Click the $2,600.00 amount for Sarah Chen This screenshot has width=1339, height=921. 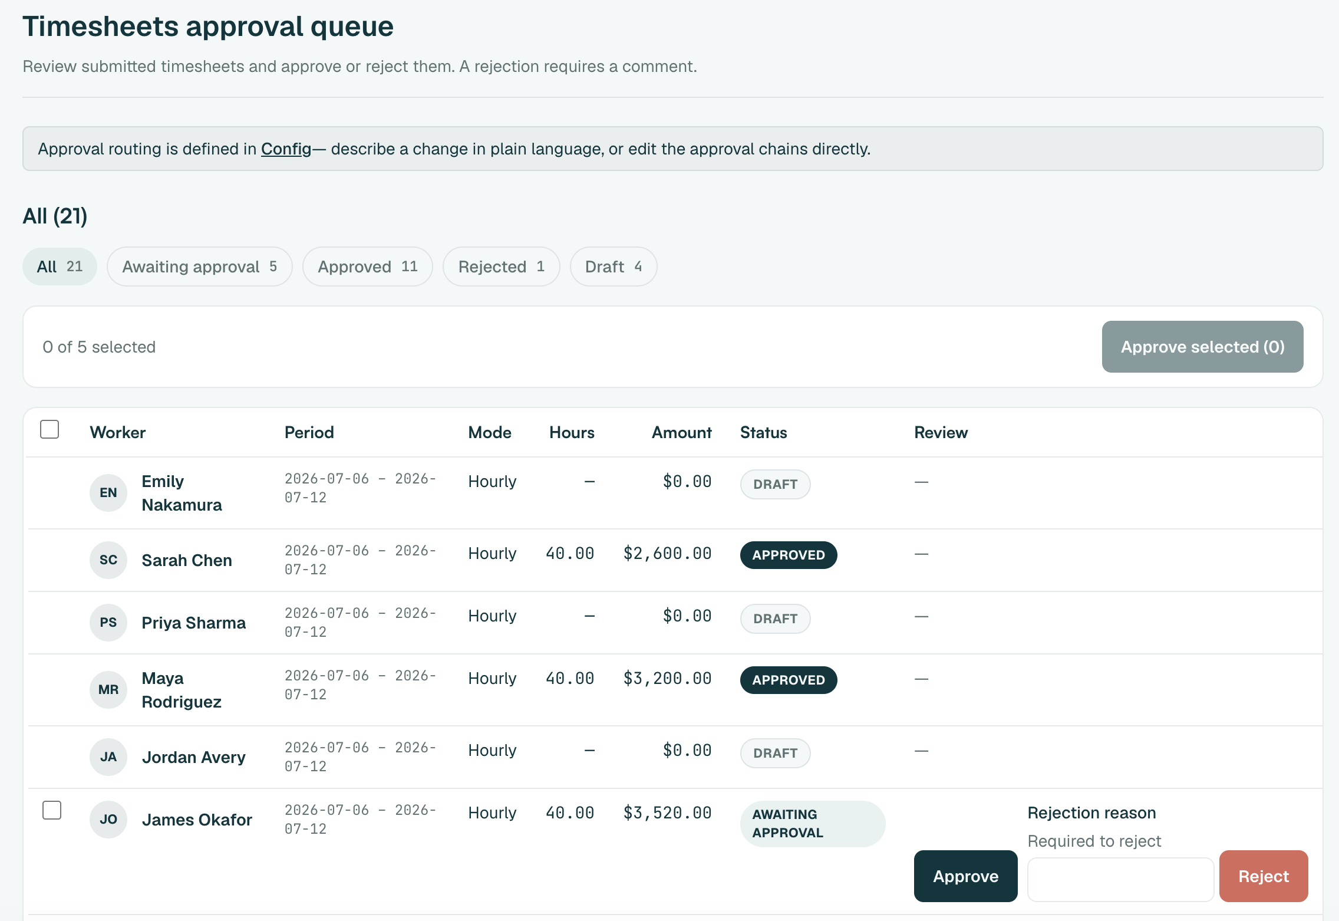pos(667,553)
